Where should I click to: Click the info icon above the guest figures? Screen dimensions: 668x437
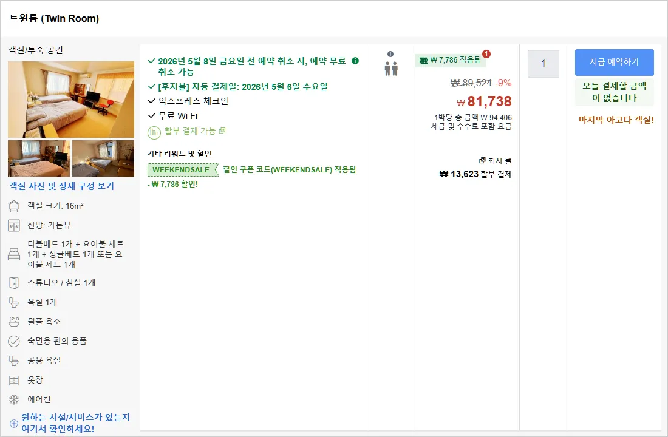click(390, 54)
